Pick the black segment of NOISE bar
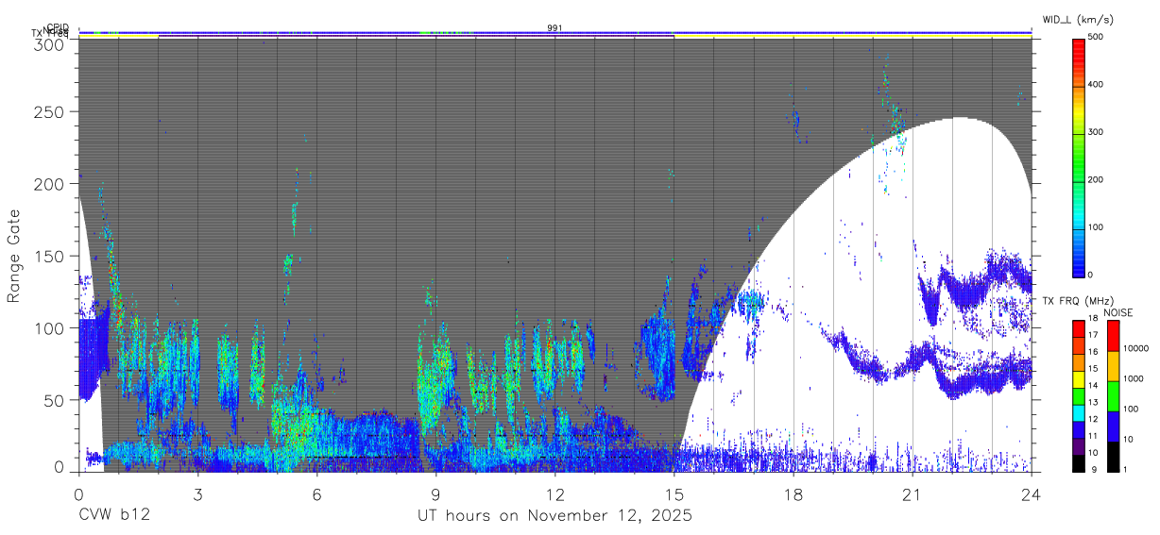This screenshot has height=535, width=1160. 1113,457
